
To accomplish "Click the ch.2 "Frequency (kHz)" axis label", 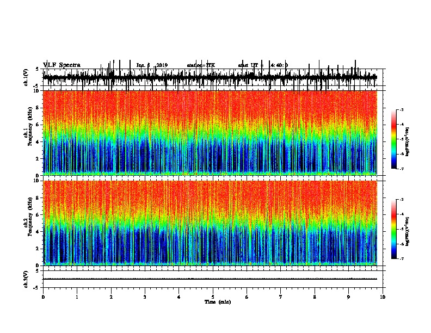I will click(30, 217).
